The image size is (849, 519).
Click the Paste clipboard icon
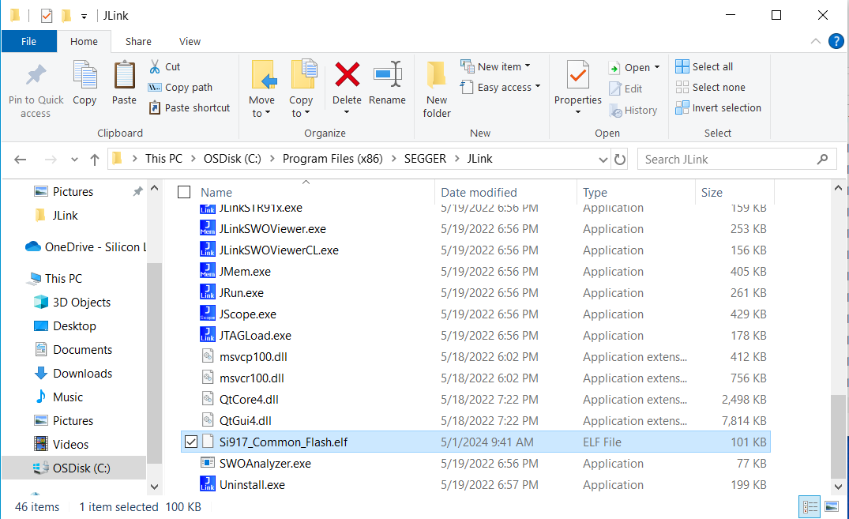pyautogui.click(x=124, y=75)
